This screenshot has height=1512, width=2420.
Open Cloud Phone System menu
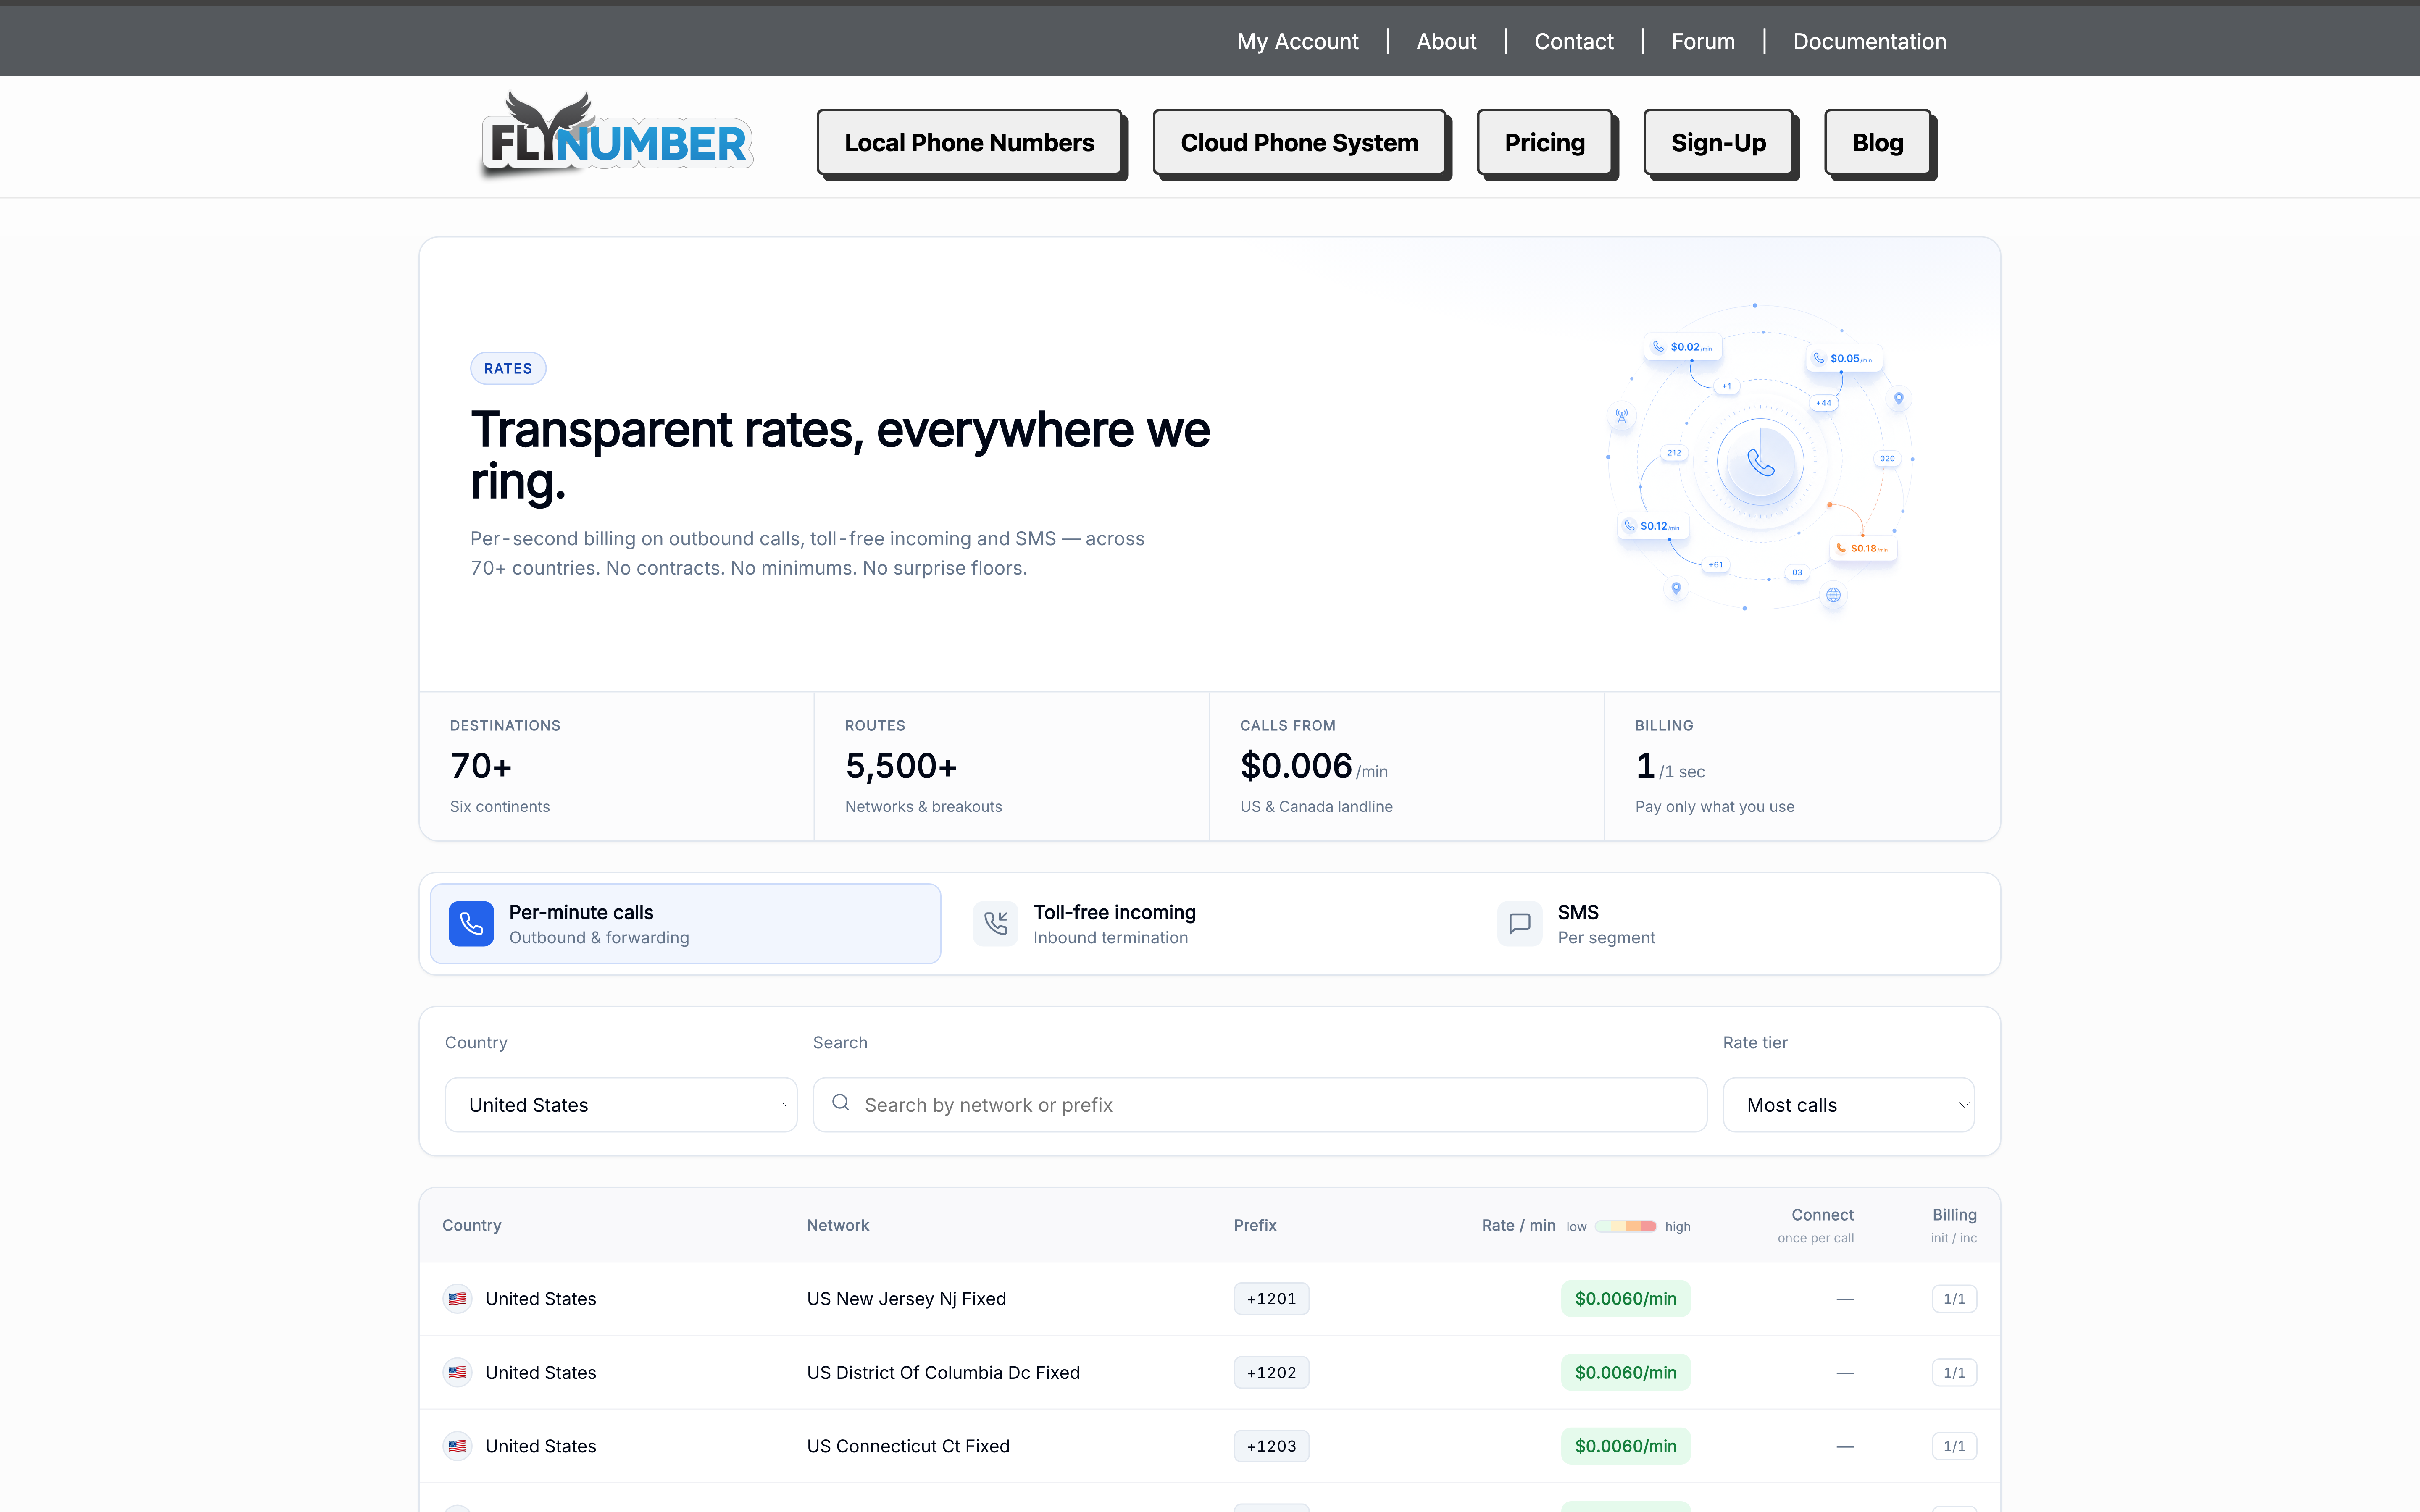[1299, 143]
